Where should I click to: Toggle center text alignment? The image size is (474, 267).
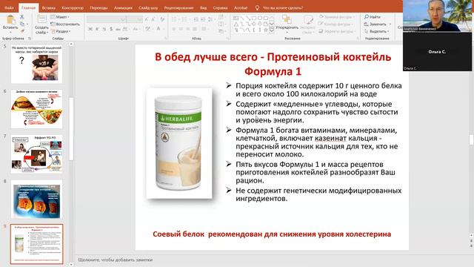[x=181, y=29]
